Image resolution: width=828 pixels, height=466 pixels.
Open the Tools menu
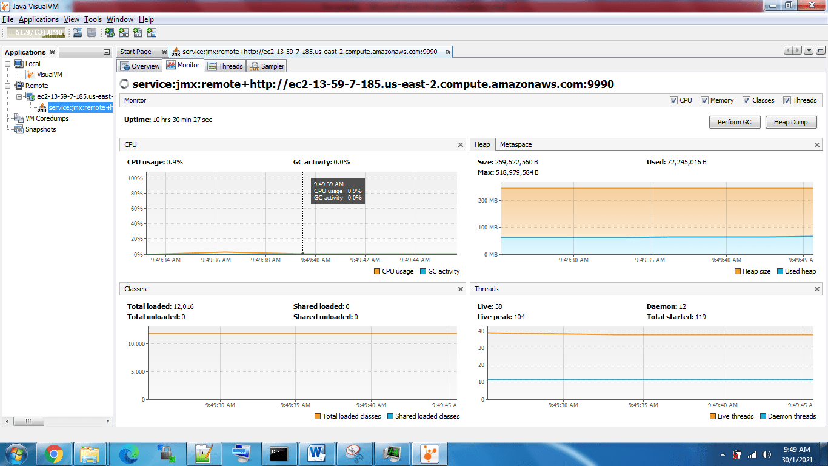(92, 19)
